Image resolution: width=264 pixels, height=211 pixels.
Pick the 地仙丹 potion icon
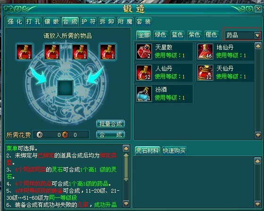(205, 51)
